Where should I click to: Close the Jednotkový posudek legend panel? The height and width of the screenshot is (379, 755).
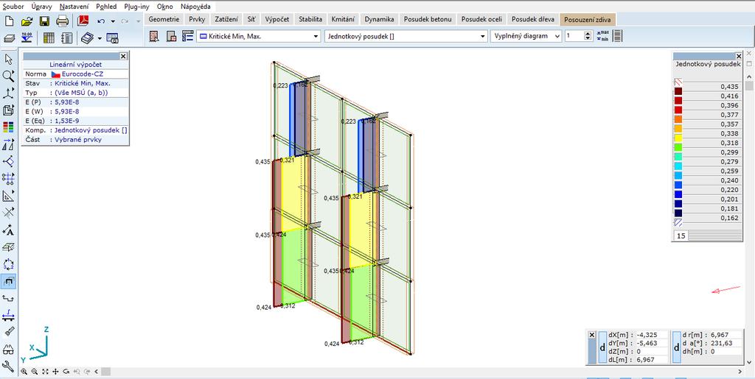(x=739, y=56)
